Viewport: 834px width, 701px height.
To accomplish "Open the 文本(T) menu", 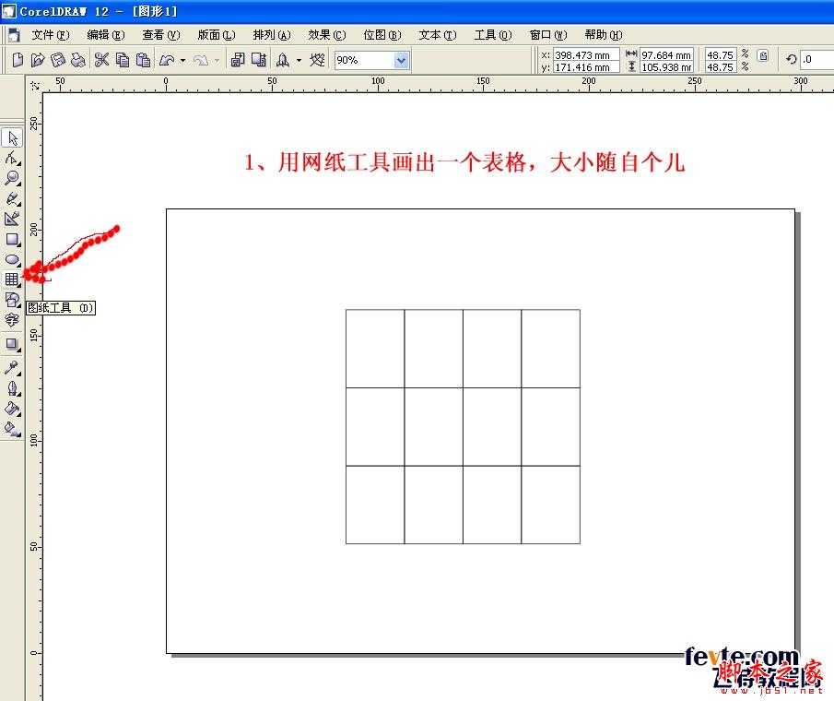I will (x=438, y=35).
